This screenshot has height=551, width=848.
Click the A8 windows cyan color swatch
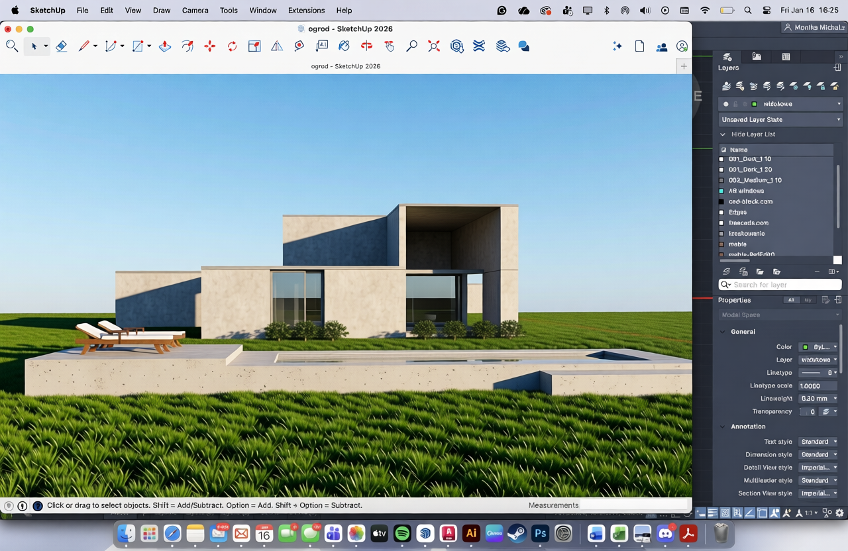pyautogui.click(x=721, y=191)
